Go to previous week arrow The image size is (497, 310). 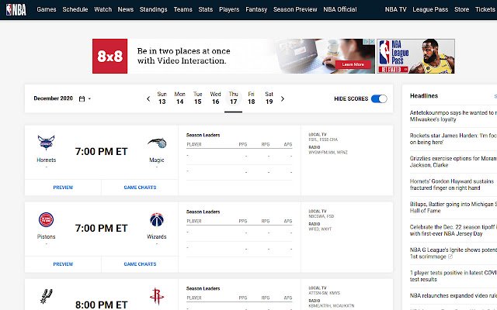click(148, 98)
